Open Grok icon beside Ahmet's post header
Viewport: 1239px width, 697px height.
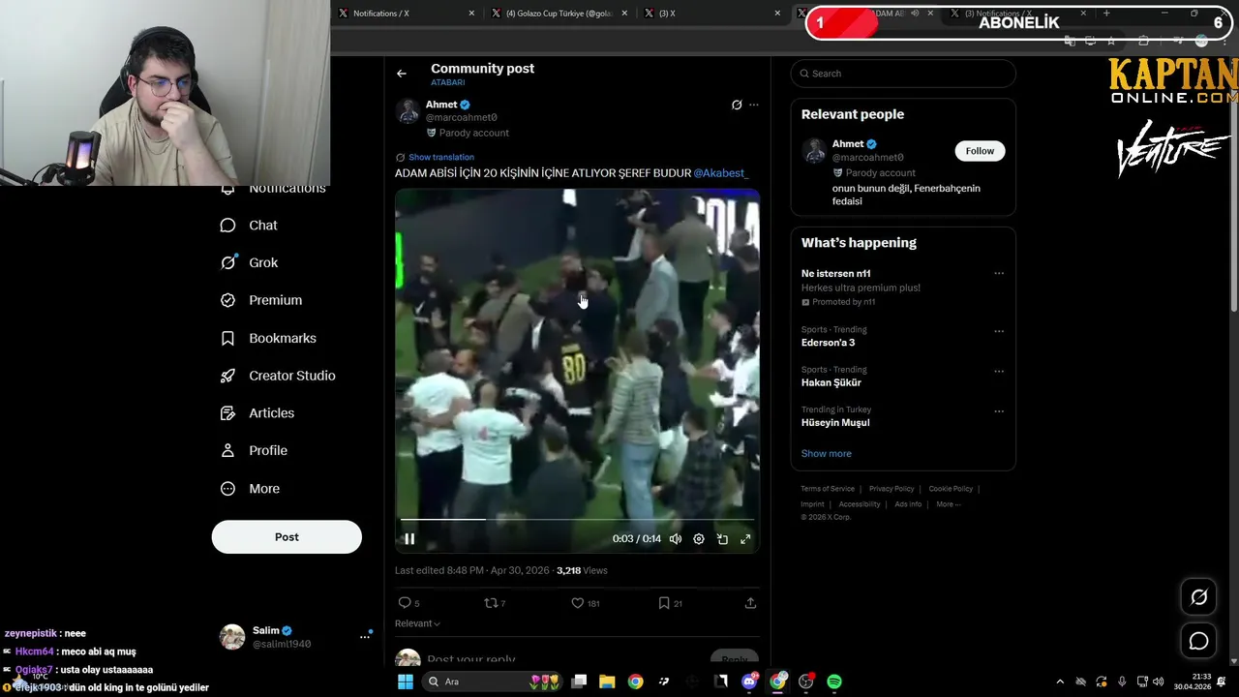pos(737,105)
